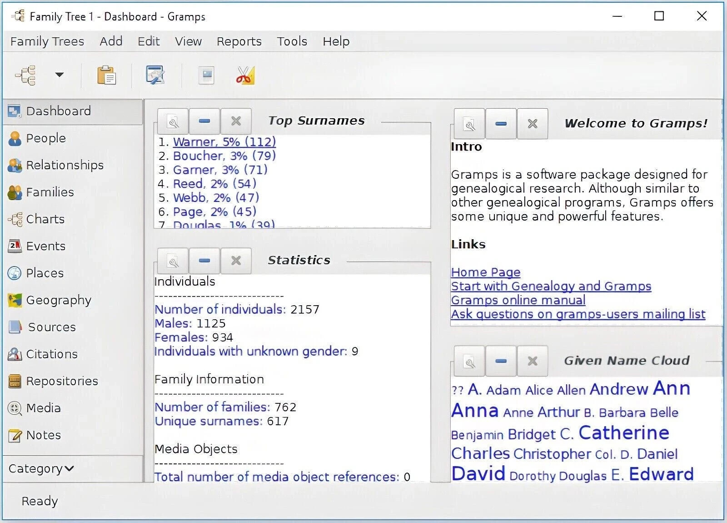
Task: Open the Clipboard toolbar icon
Action: (107, 75)
